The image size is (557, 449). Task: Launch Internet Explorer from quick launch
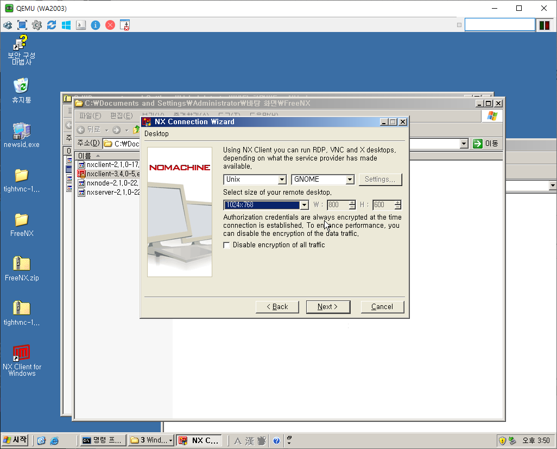[x=54, y=440]
